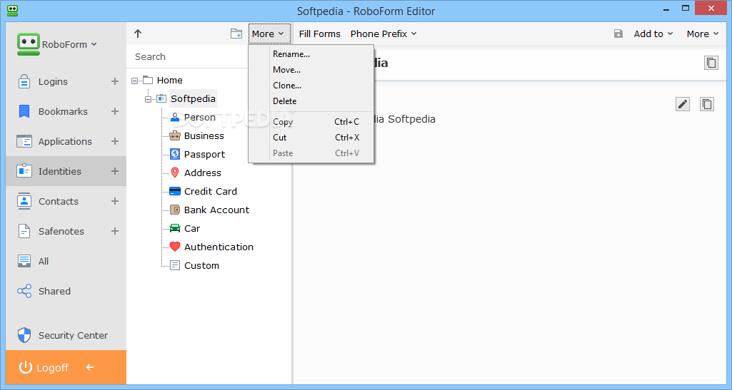The image size is (732, 390).
Task: Click the Security Center shield icon
Action: click(24, 335)
